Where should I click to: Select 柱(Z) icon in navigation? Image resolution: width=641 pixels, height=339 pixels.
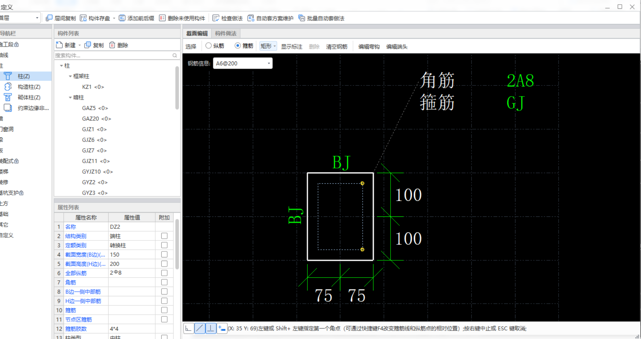(8, 76)
